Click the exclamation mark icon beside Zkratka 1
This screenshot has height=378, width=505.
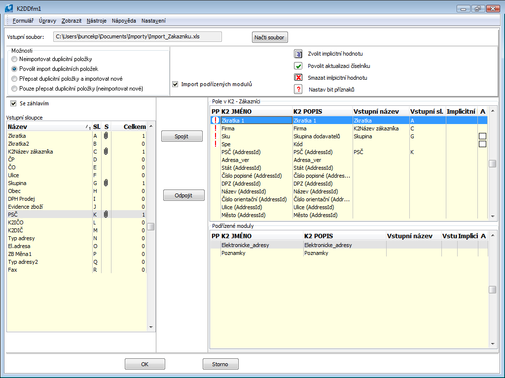pyautogui.click(x=215, y=120)
